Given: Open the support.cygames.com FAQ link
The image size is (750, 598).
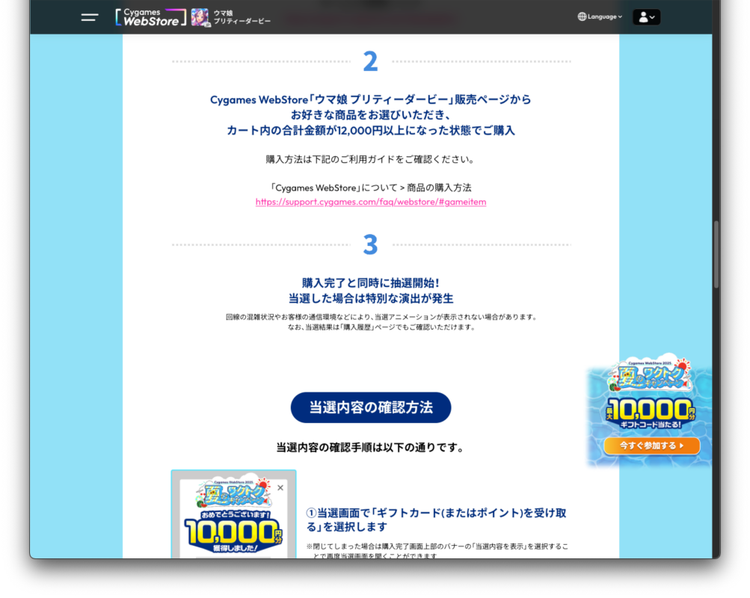Looking at the screenshot, I should pyautogui.click(x=371, y=202).
